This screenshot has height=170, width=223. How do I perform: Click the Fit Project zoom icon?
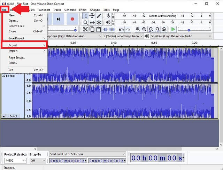(x=157, y=29)
